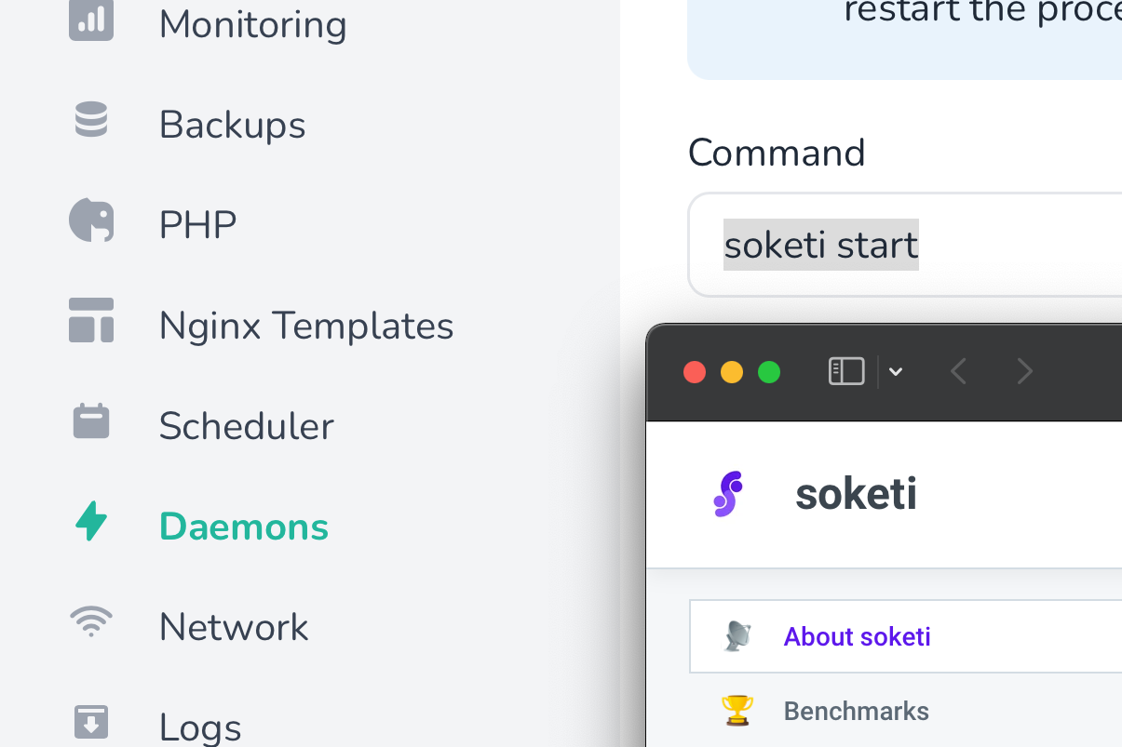Image resolution: width=1122 pixels, height=747 pixels.
Task: Open the About soketi page
Action: [857, 636]
